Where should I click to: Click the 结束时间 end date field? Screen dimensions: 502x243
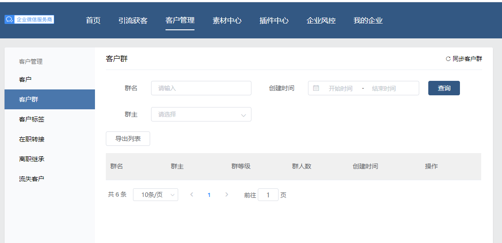point(384,88)
